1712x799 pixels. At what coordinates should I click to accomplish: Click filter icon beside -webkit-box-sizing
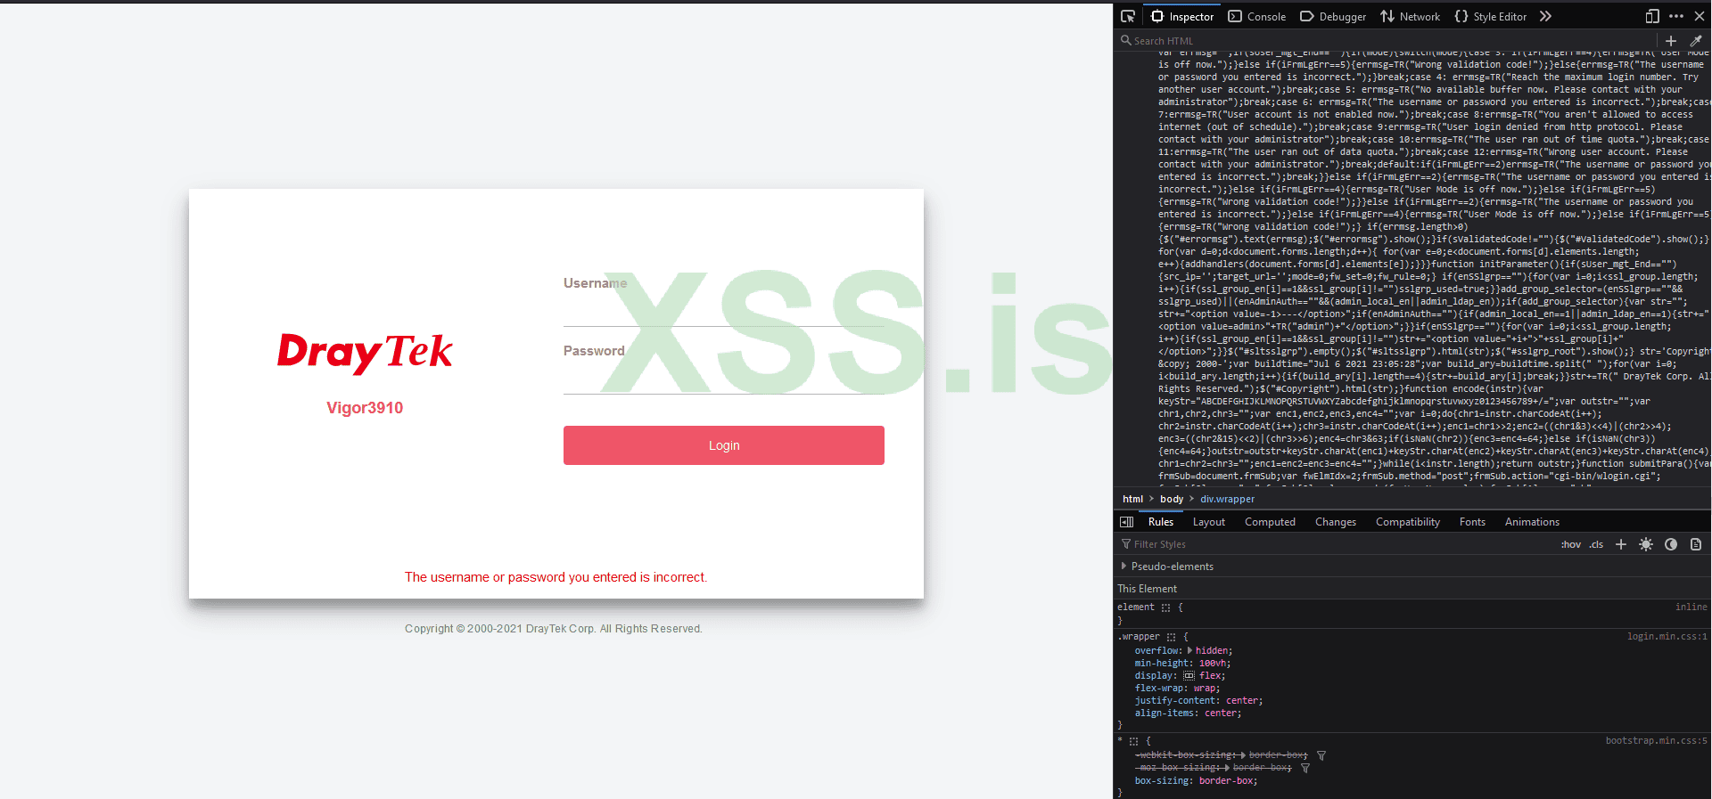tap(1321, 755)
